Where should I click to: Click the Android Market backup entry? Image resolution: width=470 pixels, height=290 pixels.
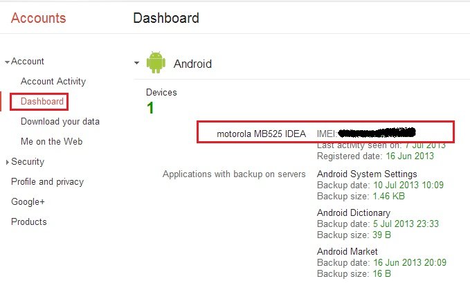[347, 251]
